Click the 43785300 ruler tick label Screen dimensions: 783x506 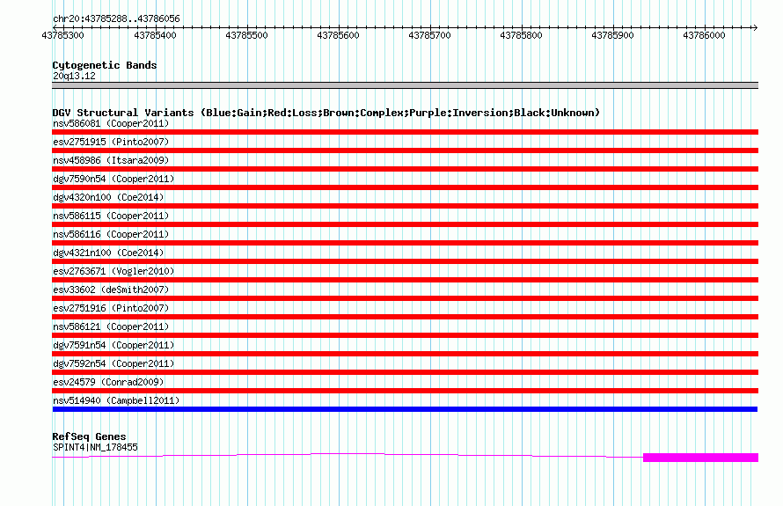pyautogui.click(x=63, y=35)
